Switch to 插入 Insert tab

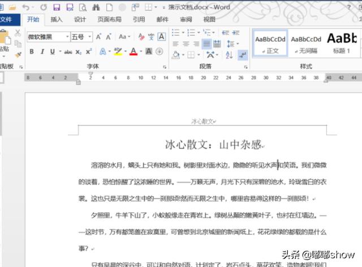point(57,20)
